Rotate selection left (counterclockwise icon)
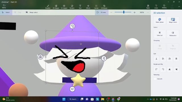The width and height of the screenshot is (182, 102). [156, 69]
